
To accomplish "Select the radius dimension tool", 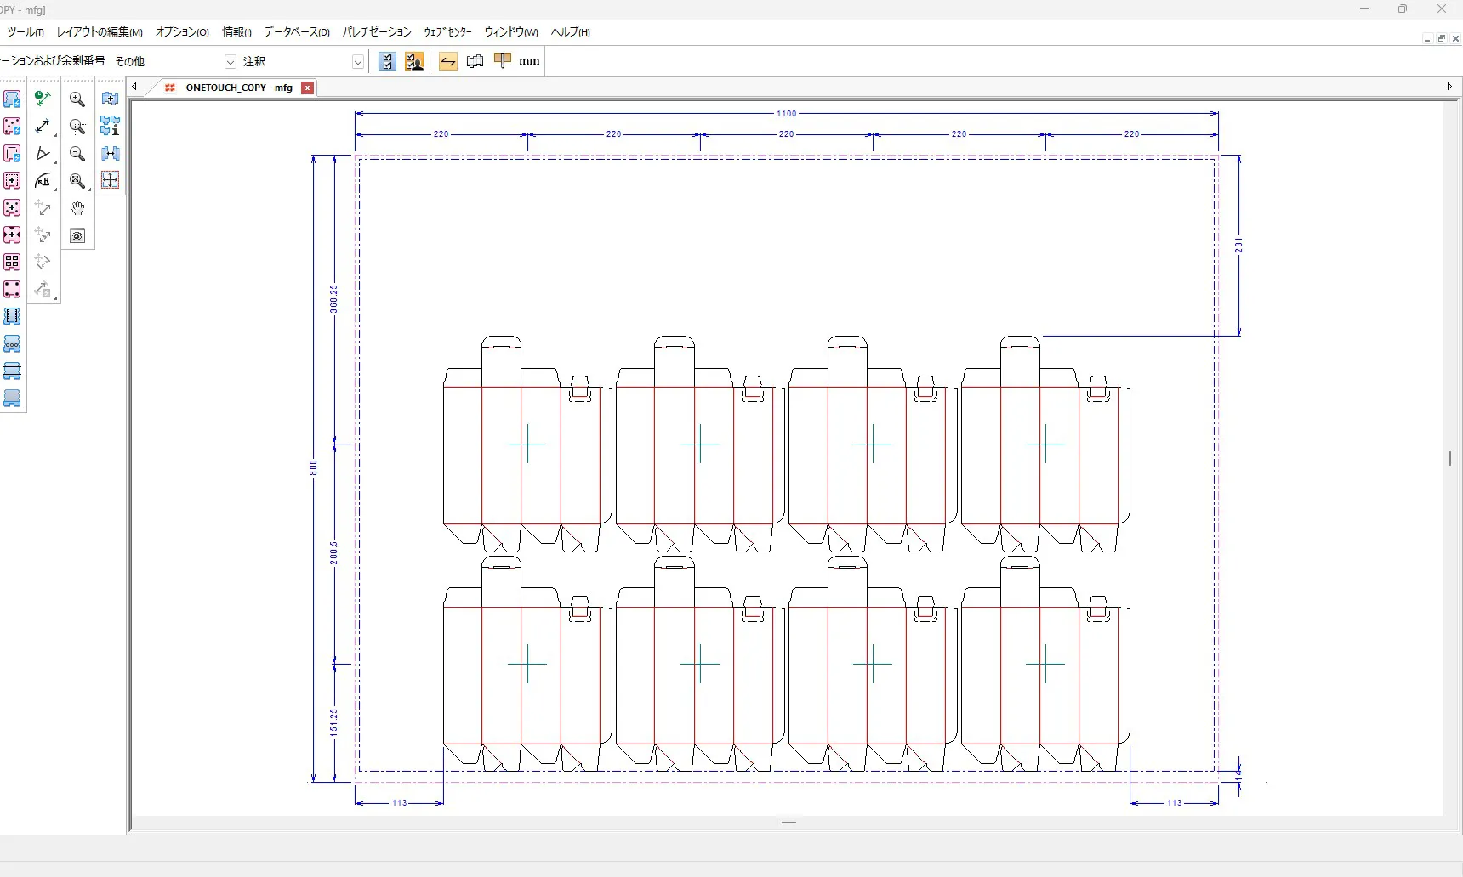I will pyautogui.click(x=43, y=181).
